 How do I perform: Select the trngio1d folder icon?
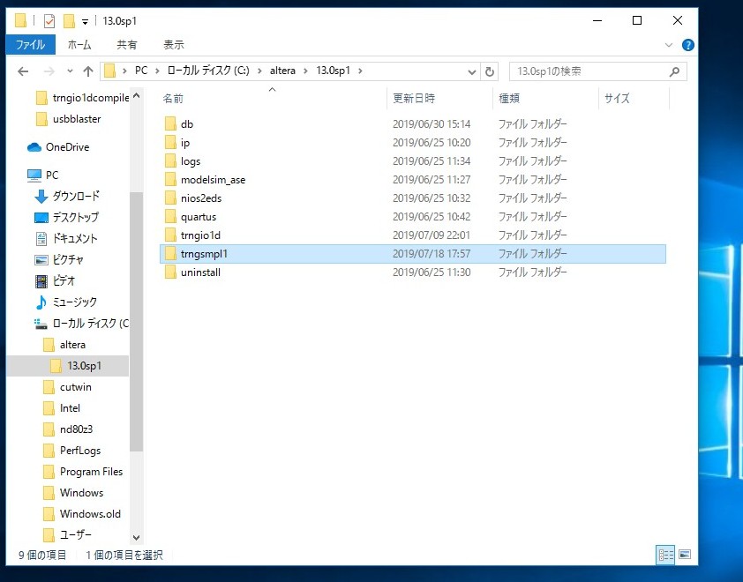pos(170,235)
